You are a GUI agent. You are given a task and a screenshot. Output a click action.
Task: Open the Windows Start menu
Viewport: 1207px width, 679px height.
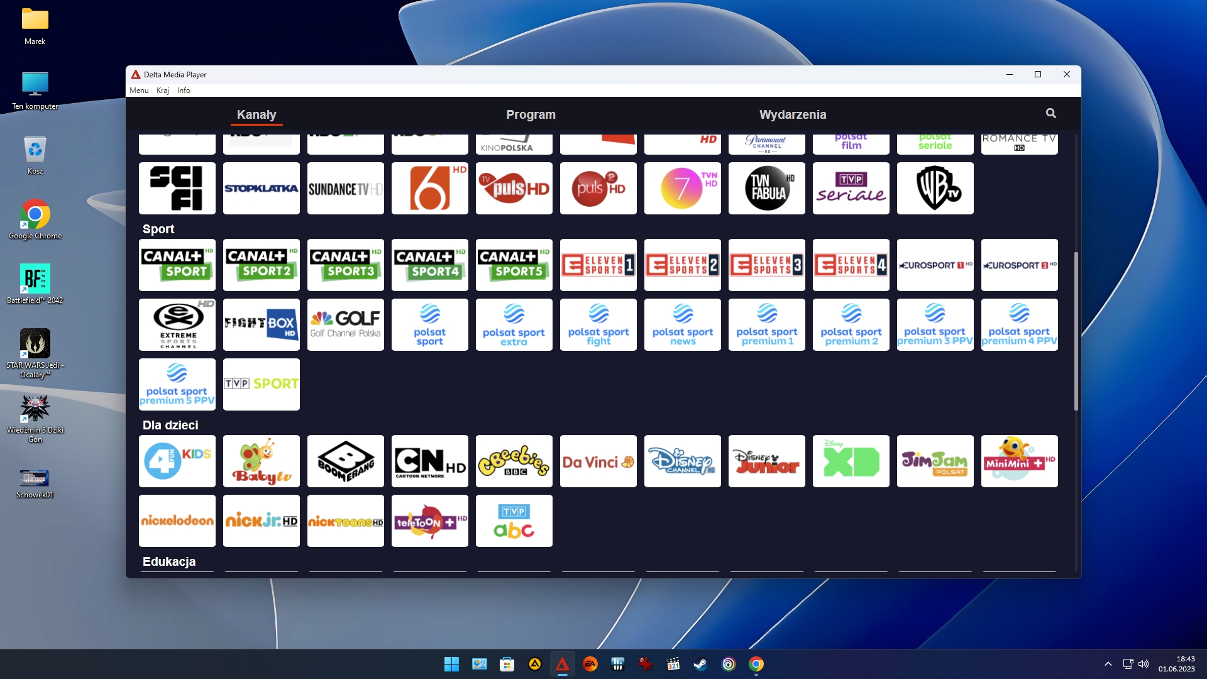pos(451,665)
